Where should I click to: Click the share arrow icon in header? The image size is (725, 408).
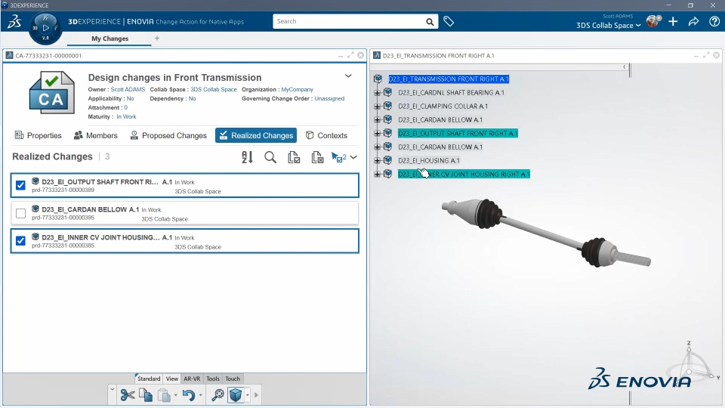pos(693,21)
